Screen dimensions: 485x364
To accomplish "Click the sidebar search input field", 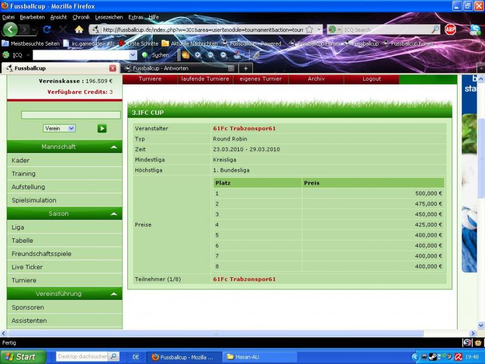I will 71,115.
